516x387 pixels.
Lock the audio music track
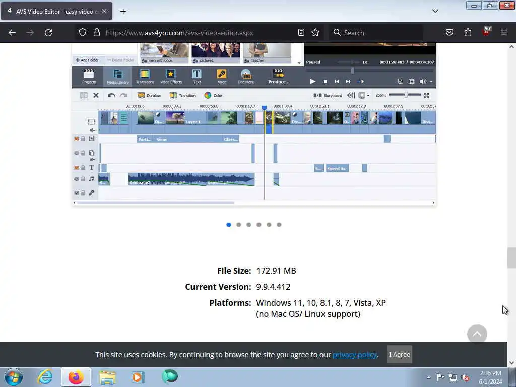point(83,179)
